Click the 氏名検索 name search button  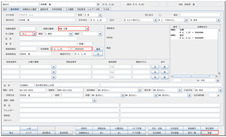click(157, 133)
